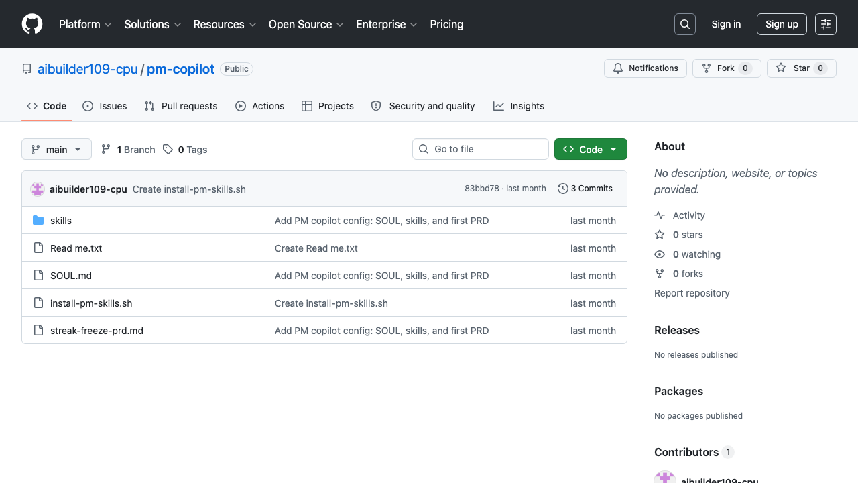Open the SOUL.md file
Screen dimensions: 858x483
point(71,276)
